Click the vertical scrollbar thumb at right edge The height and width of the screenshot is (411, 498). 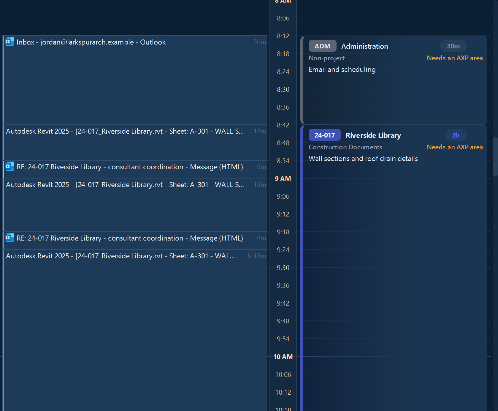point(495,157)
